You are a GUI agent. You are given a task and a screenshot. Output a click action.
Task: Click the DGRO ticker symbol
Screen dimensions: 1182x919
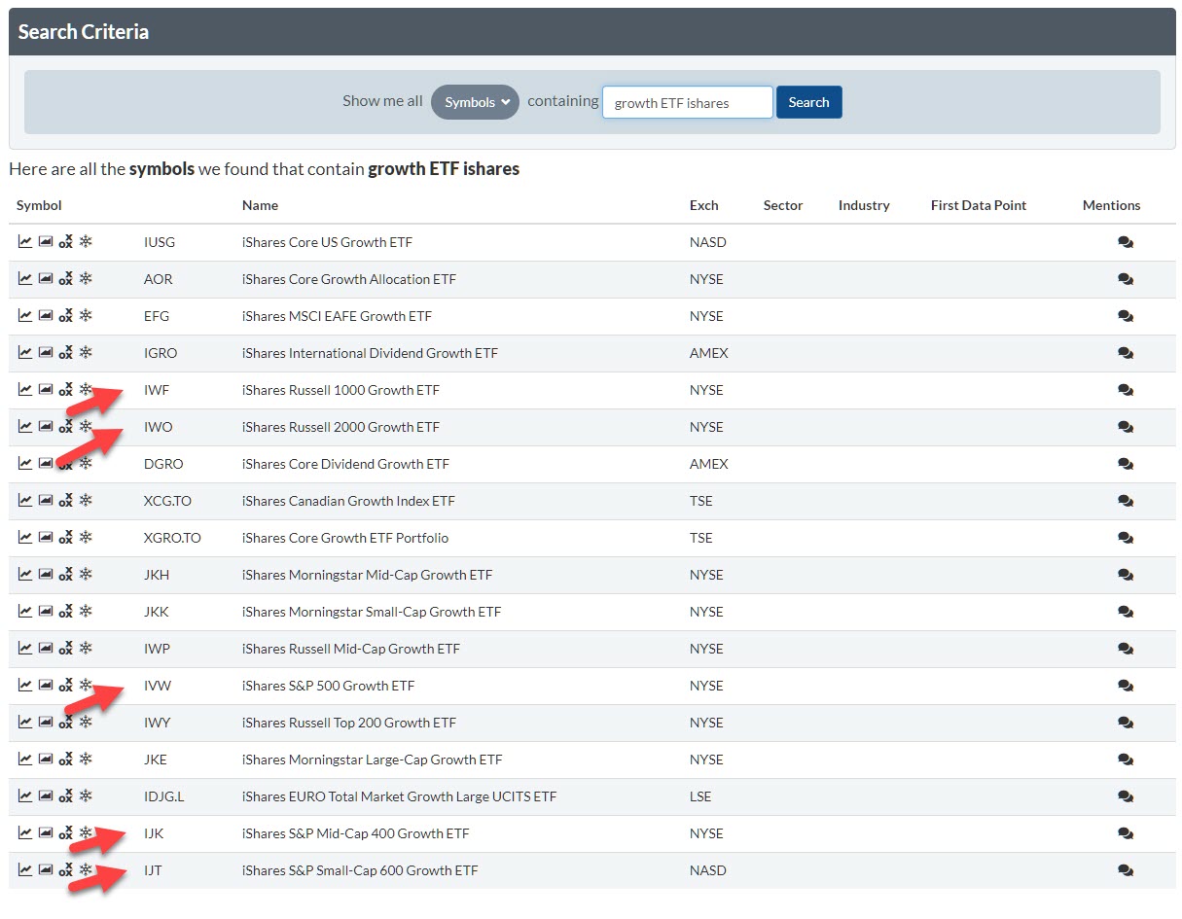163,464
